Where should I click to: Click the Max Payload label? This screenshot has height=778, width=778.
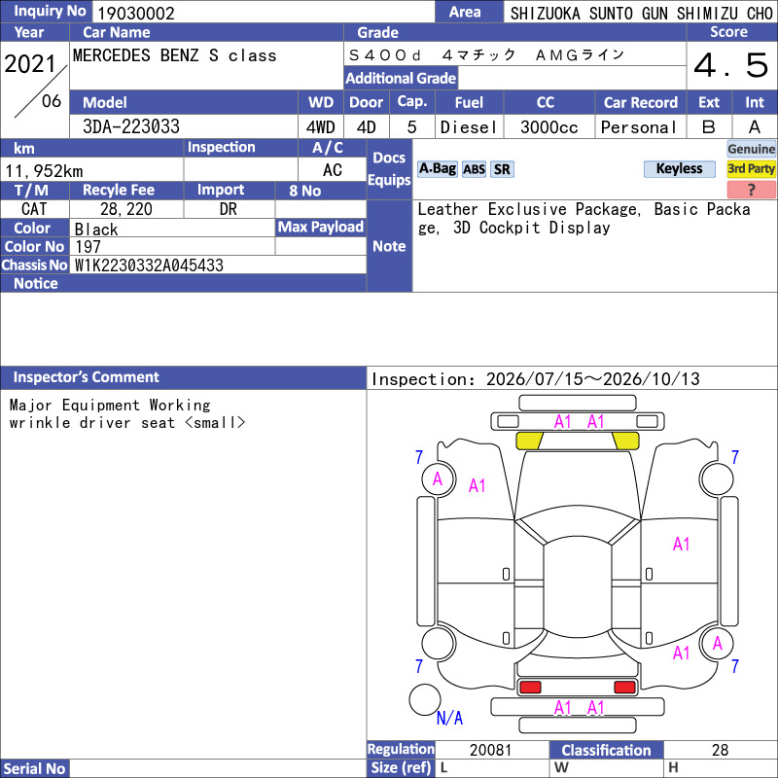(x=321, y=227)
